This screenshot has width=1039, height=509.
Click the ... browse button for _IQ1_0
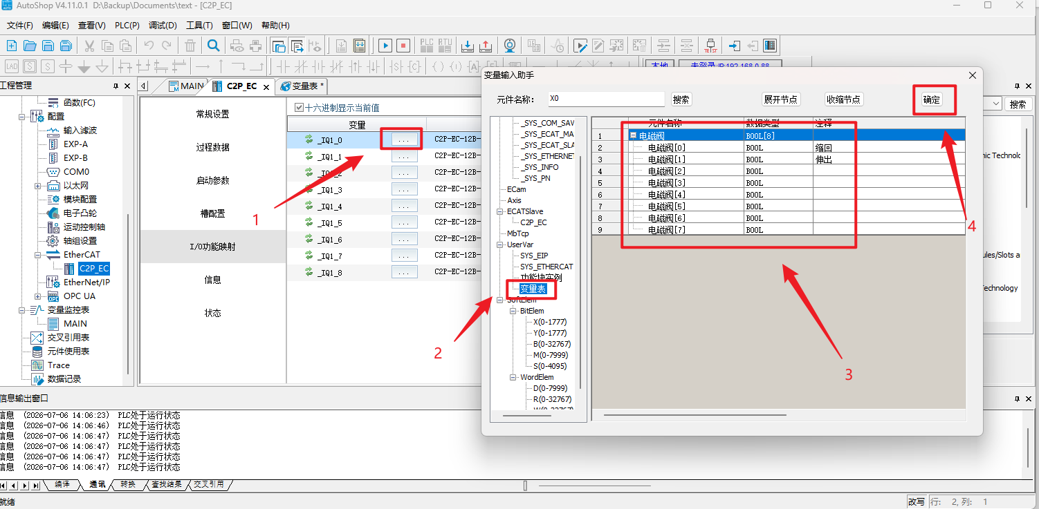point(404,139)
